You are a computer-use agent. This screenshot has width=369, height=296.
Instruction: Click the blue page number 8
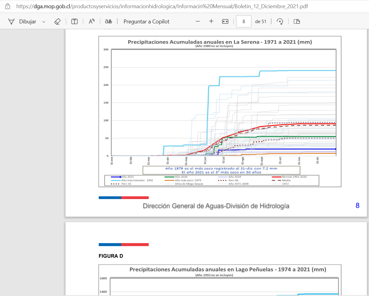[x=357, y=205]
